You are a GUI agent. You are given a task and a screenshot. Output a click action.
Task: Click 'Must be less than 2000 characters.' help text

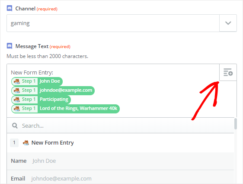point(47,56)
